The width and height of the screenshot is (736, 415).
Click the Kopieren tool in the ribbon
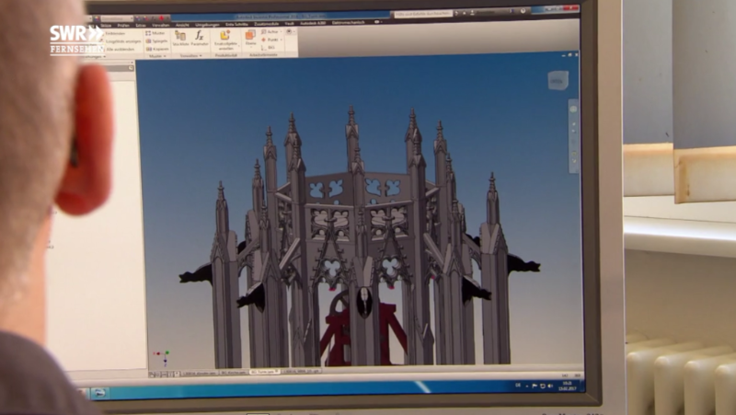click(157, 49)
